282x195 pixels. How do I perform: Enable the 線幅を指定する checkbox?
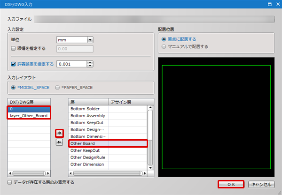pyautogui.click(x=13, y=48)
